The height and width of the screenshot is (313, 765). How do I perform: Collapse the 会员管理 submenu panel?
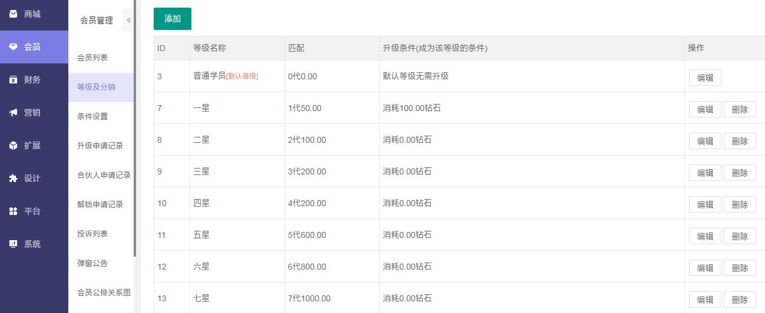tap(128, 20)
